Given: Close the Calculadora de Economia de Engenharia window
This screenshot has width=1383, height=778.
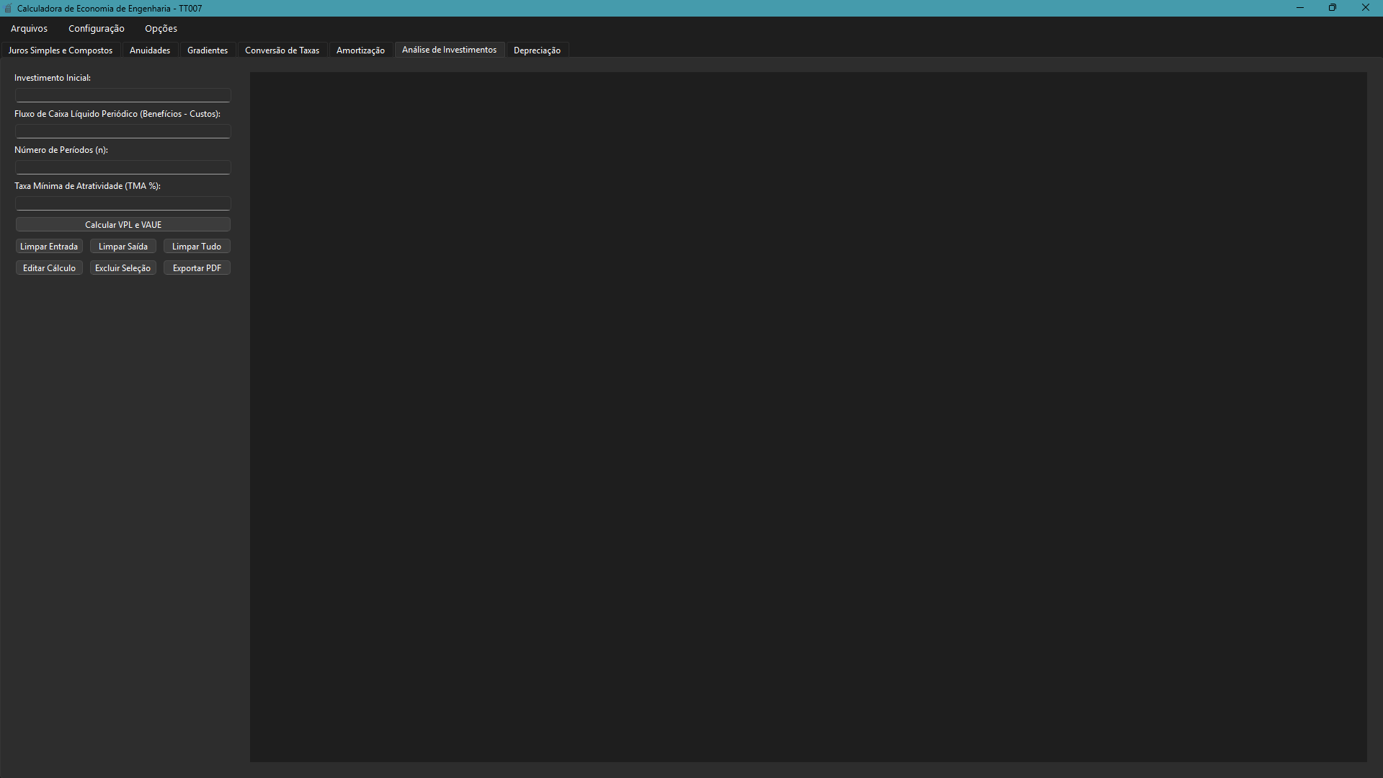Looking at the screenshot, I should (x=1366, y=8).
